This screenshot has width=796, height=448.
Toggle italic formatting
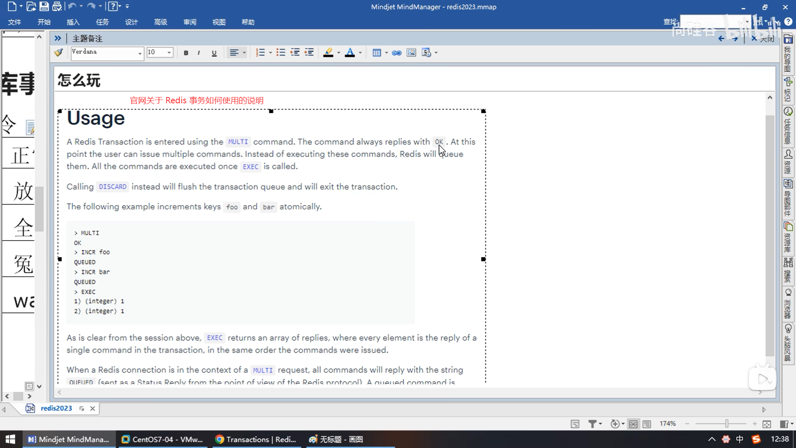point(199,53)
